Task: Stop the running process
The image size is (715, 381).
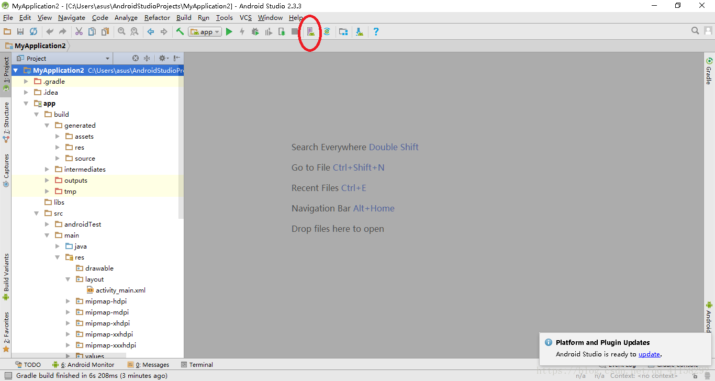Action: click(295, 31)
